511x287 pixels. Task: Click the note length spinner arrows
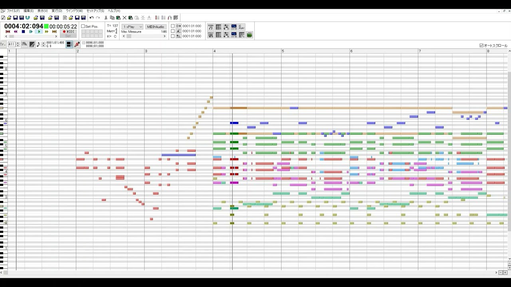pyautogui.click(x=44, y=44)
